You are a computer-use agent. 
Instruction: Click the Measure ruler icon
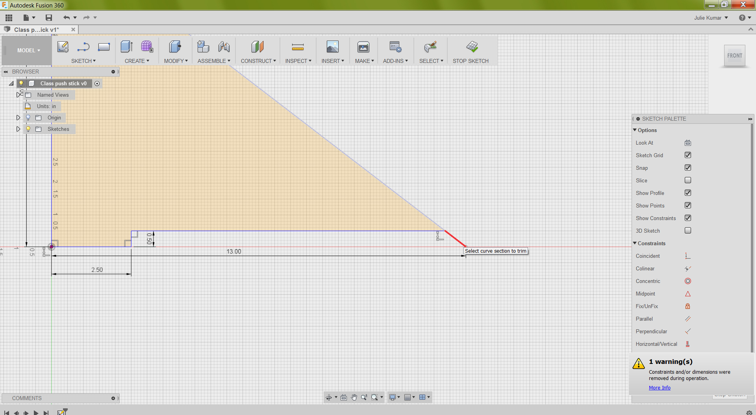(298, 47)
